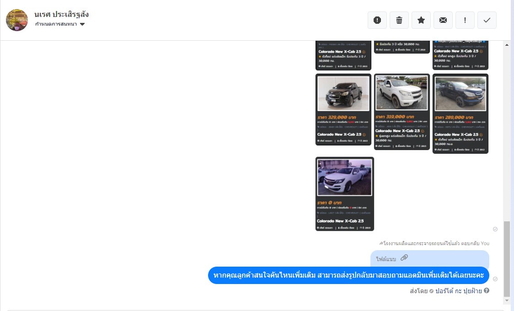Mark conversation done with checkmark icon
Viewport: 514px width, 311px height.
pos(487,20)
